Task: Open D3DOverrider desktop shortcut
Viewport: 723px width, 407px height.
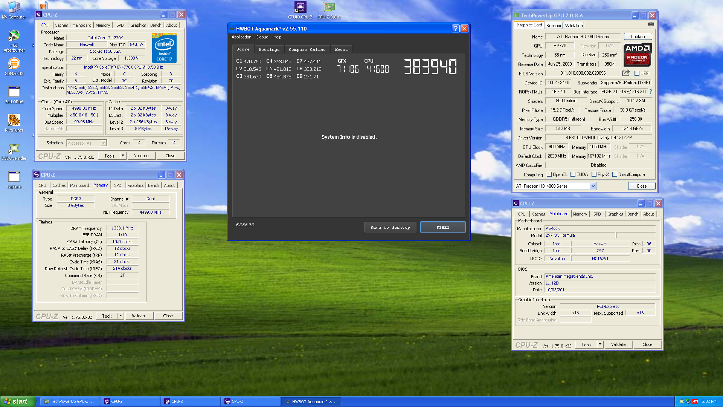Action: point(14,151)
